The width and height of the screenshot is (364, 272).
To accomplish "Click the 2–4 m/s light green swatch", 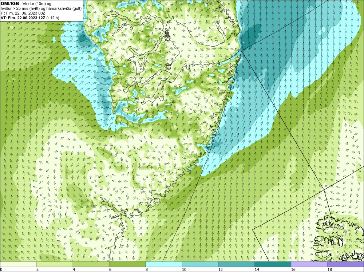I will pos(55,264).
